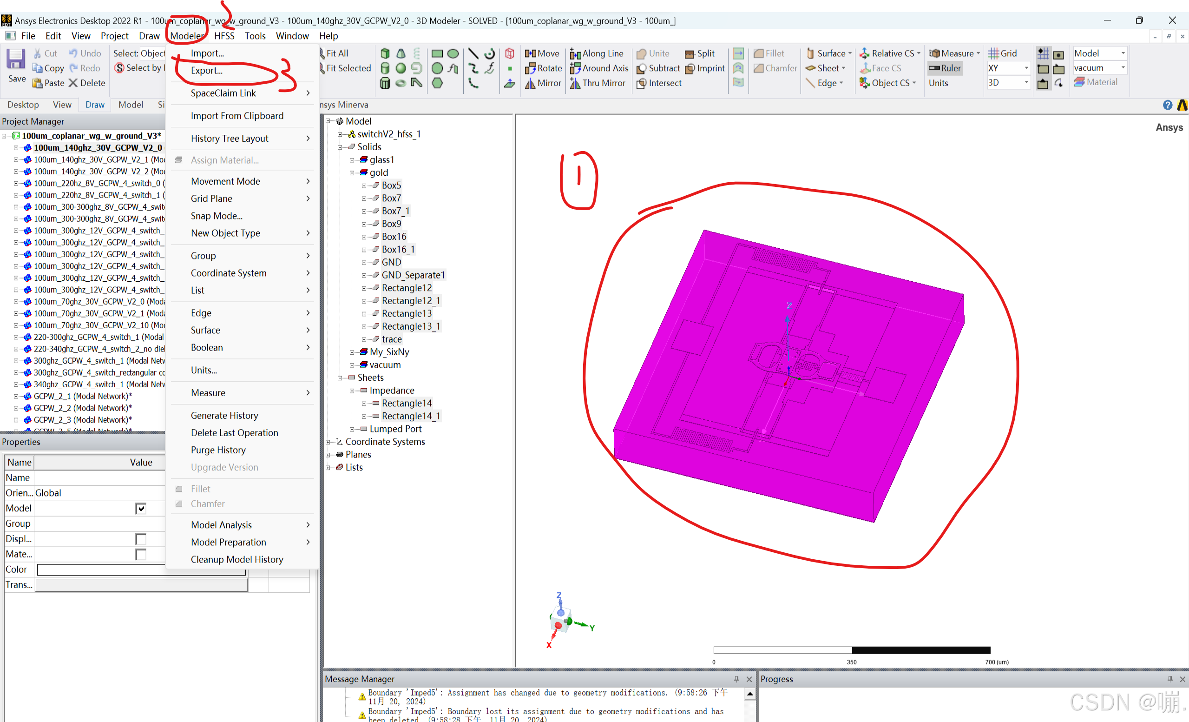Toggle the Displ... property checkbox
The height and width of the screenshot is (722, 1189).
point(140,539)
